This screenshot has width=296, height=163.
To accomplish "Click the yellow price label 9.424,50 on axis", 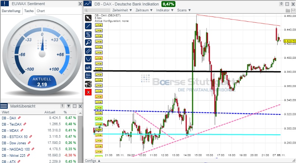I will tap(290, 41).
